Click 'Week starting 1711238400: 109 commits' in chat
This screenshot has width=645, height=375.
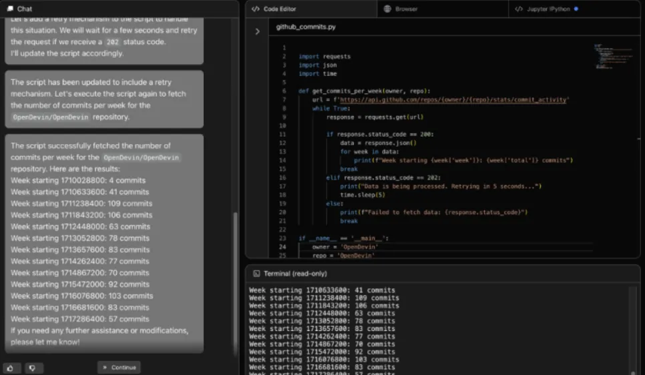(81, 203)
